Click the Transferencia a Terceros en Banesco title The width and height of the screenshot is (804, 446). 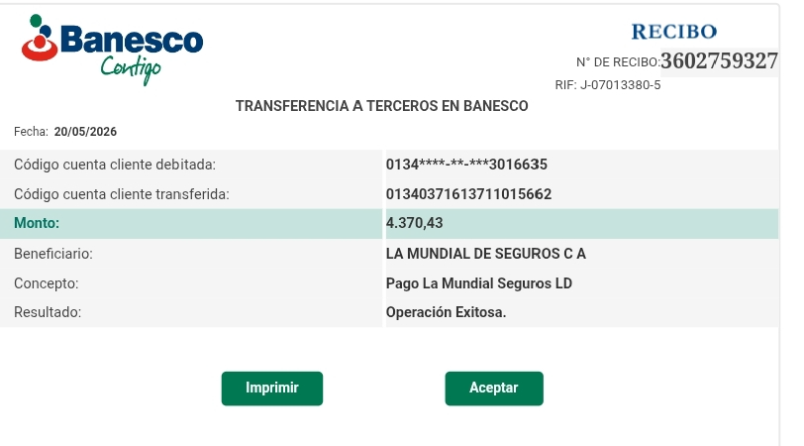(x=381, y=106)
